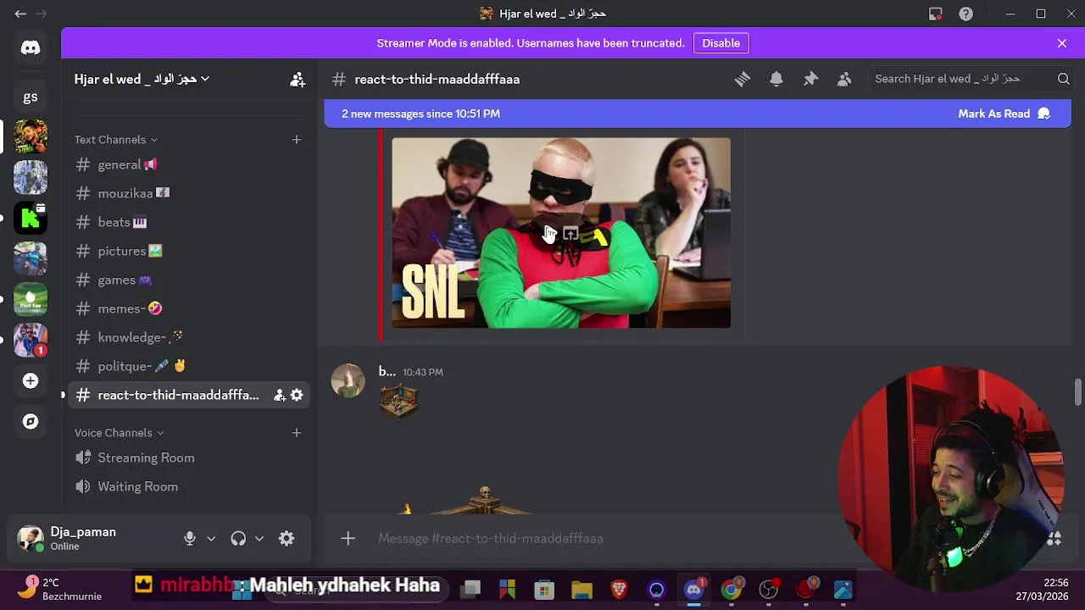
Task: Open notification settings bell icon
Action: (x=776, y=79)
